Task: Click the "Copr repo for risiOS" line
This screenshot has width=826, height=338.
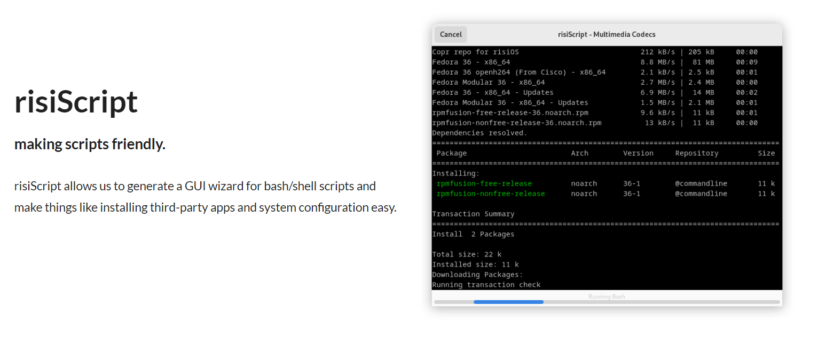Action: coord(475,52)
